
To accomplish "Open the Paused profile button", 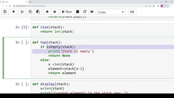I will coord(165,6).
